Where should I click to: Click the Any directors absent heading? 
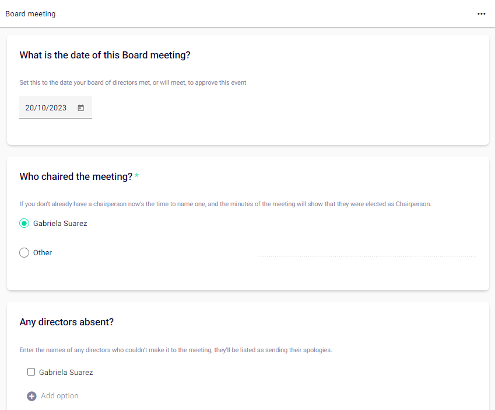[x=66, y=322]
